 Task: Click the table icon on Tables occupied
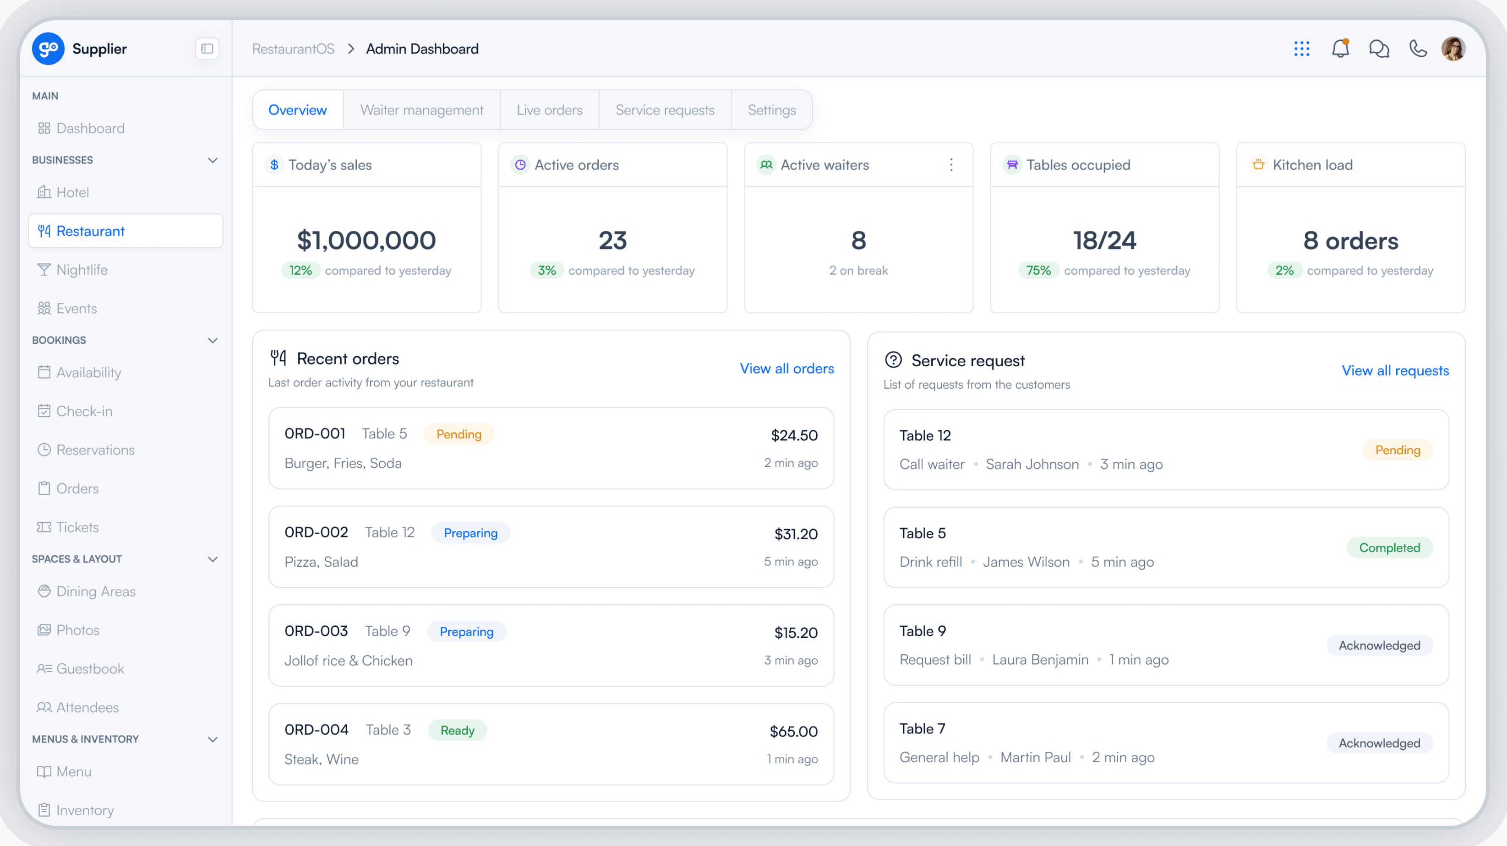pyautogui.click(x=1012, y=165)
